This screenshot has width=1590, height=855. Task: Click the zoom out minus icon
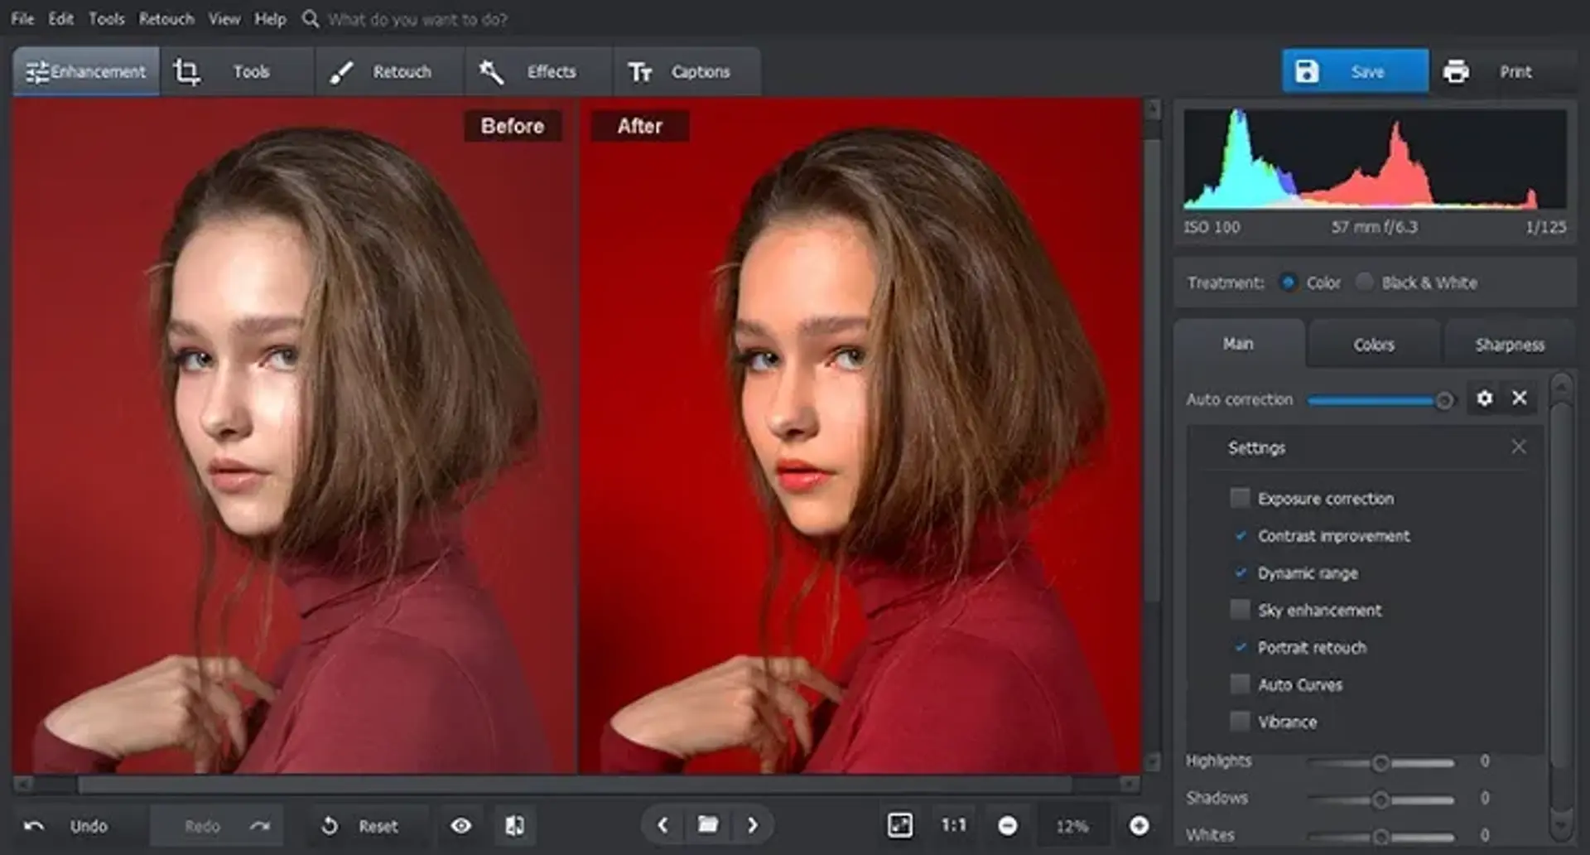1007,826
